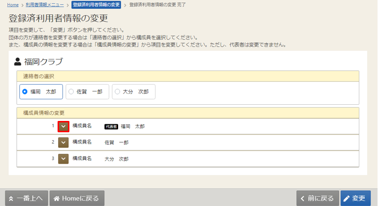
Task: Click the user icon beside 福岡クラブ
Action: point(18,62)
